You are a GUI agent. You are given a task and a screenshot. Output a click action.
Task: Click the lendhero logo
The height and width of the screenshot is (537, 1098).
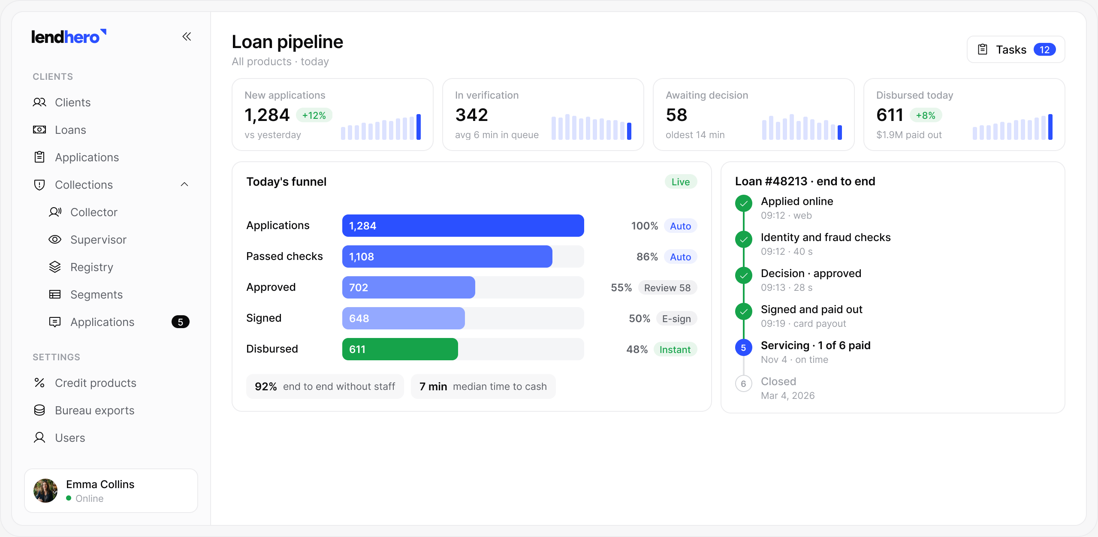click(x=69, y=36)
